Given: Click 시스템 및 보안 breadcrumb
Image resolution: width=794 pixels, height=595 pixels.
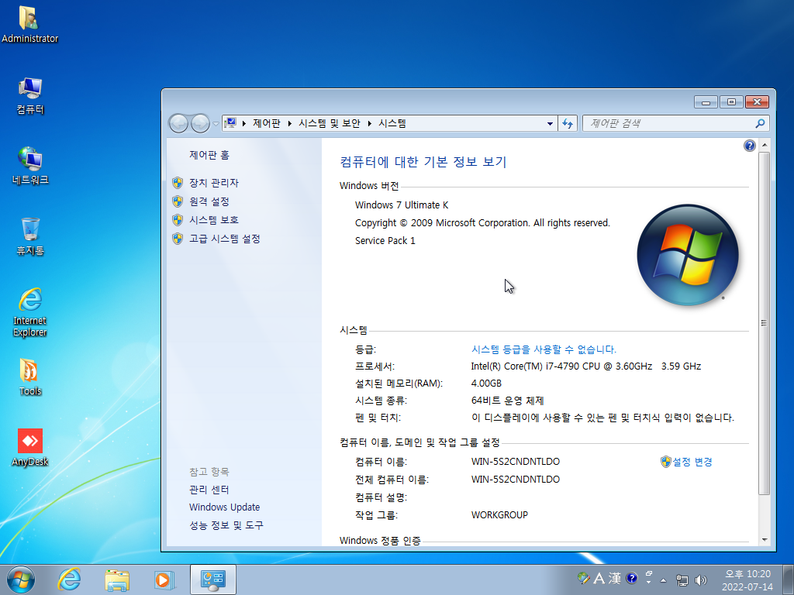Looking at the screenshot, I should (x=329, y=123).
